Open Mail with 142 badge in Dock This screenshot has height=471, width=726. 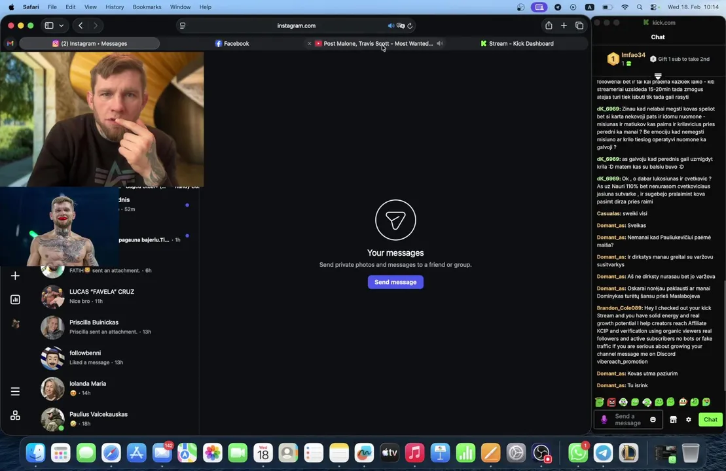click(x=162, y=453)
